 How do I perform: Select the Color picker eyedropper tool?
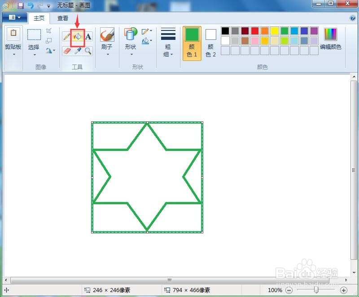pos(78,51)
